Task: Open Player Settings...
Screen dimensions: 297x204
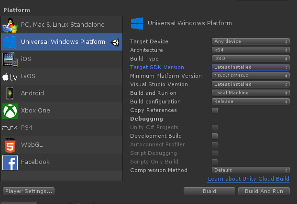Action: 29,191
